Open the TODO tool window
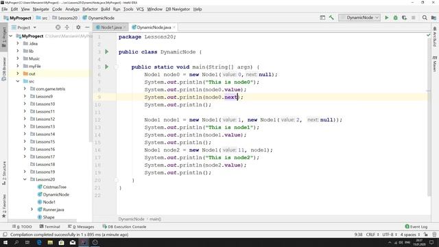The width and height of the screenshot is (439, 247). (x=22, y=226)
